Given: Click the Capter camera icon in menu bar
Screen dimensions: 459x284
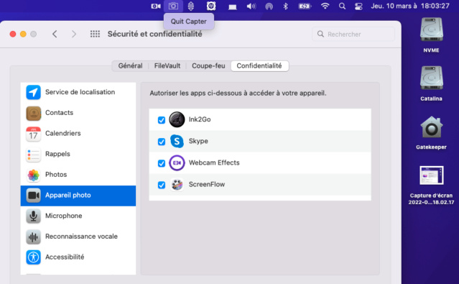Looking at the screenshot, I should [173, 6].
